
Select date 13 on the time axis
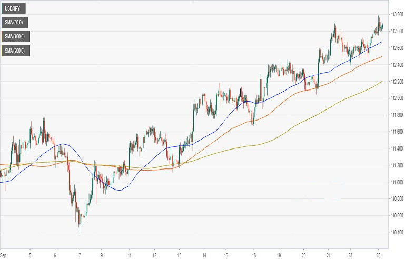179,255
